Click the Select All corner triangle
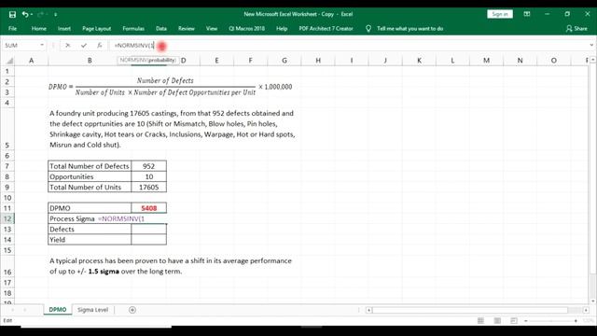597x336 pixels. pos(9,61)
